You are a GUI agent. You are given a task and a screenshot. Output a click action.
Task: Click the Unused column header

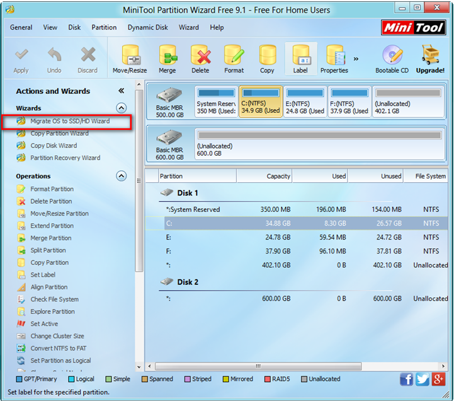coord(375,176)
